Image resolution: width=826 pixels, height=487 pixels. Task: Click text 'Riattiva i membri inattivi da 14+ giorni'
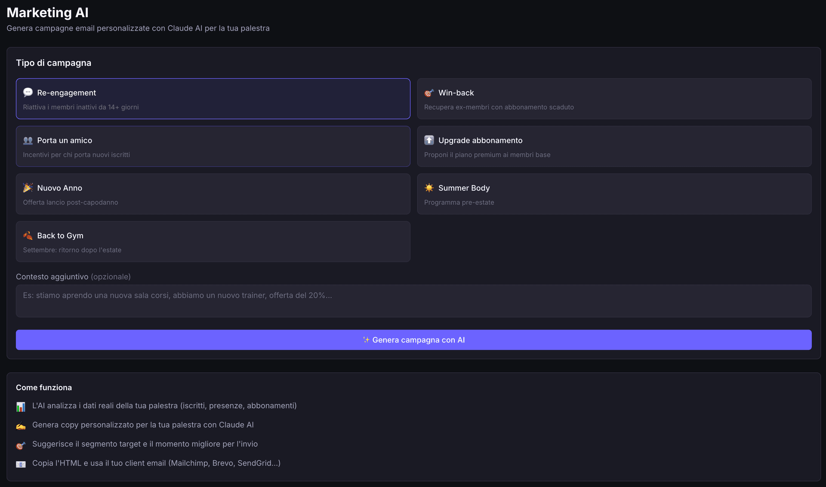(81, 107)
